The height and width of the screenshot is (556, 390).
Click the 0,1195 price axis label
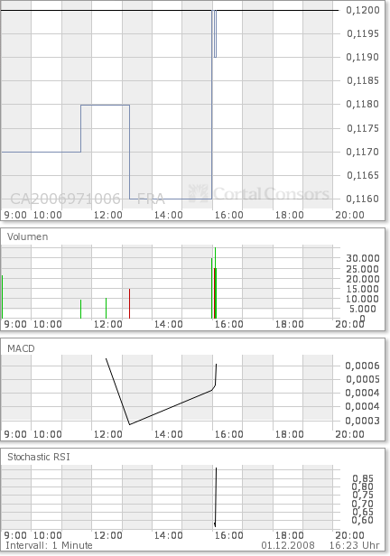pyautogui.click(x=362, y=33)
